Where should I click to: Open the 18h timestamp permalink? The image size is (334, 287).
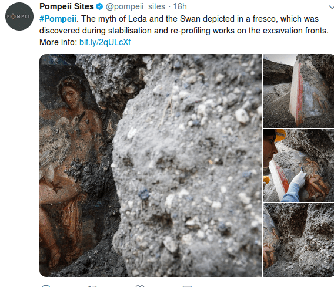pos(180,6)
